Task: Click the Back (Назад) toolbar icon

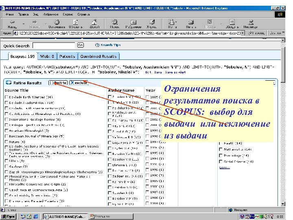Action: pos(12,22)
